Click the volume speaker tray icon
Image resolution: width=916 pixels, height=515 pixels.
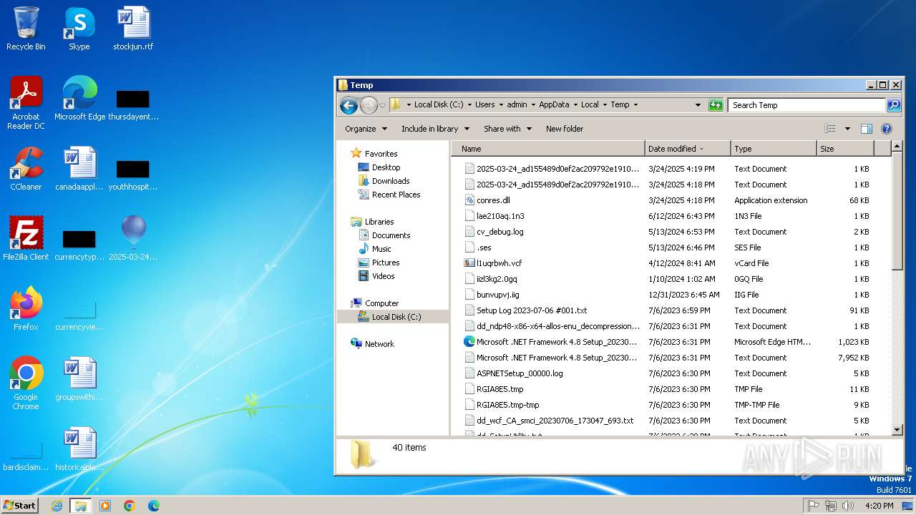[848, 506]
